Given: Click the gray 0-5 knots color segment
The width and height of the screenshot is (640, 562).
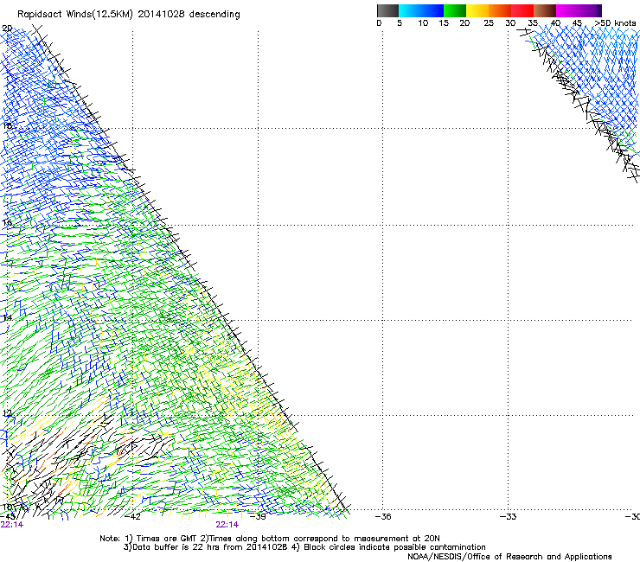Looking at the screenshot, I should [387, 10].
